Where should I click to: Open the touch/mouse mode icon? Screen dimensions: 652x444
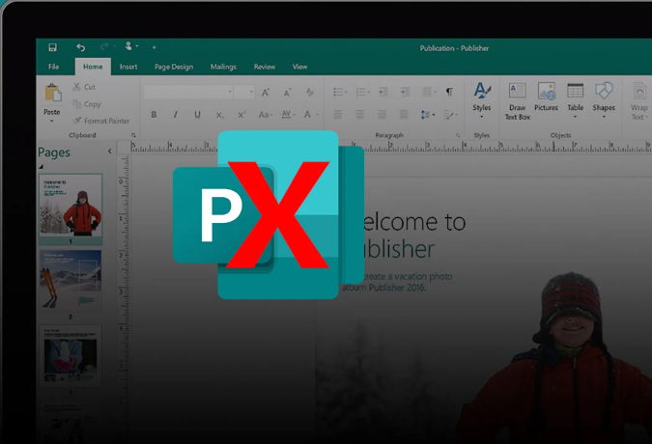click(x=128, y=46)
